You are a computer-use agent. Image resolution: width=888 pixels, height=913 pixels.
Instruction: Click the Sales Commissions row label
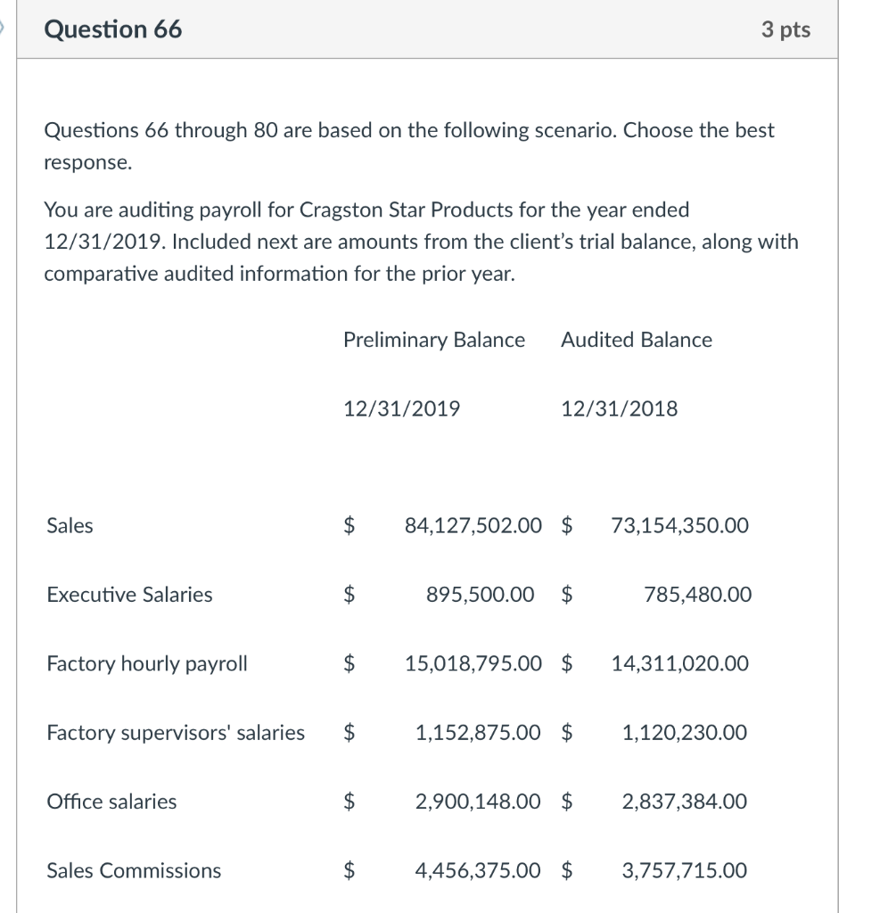(134, 870)
